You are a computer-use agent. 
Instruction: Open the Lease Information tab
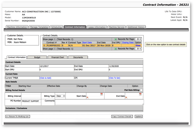point(97,27)
